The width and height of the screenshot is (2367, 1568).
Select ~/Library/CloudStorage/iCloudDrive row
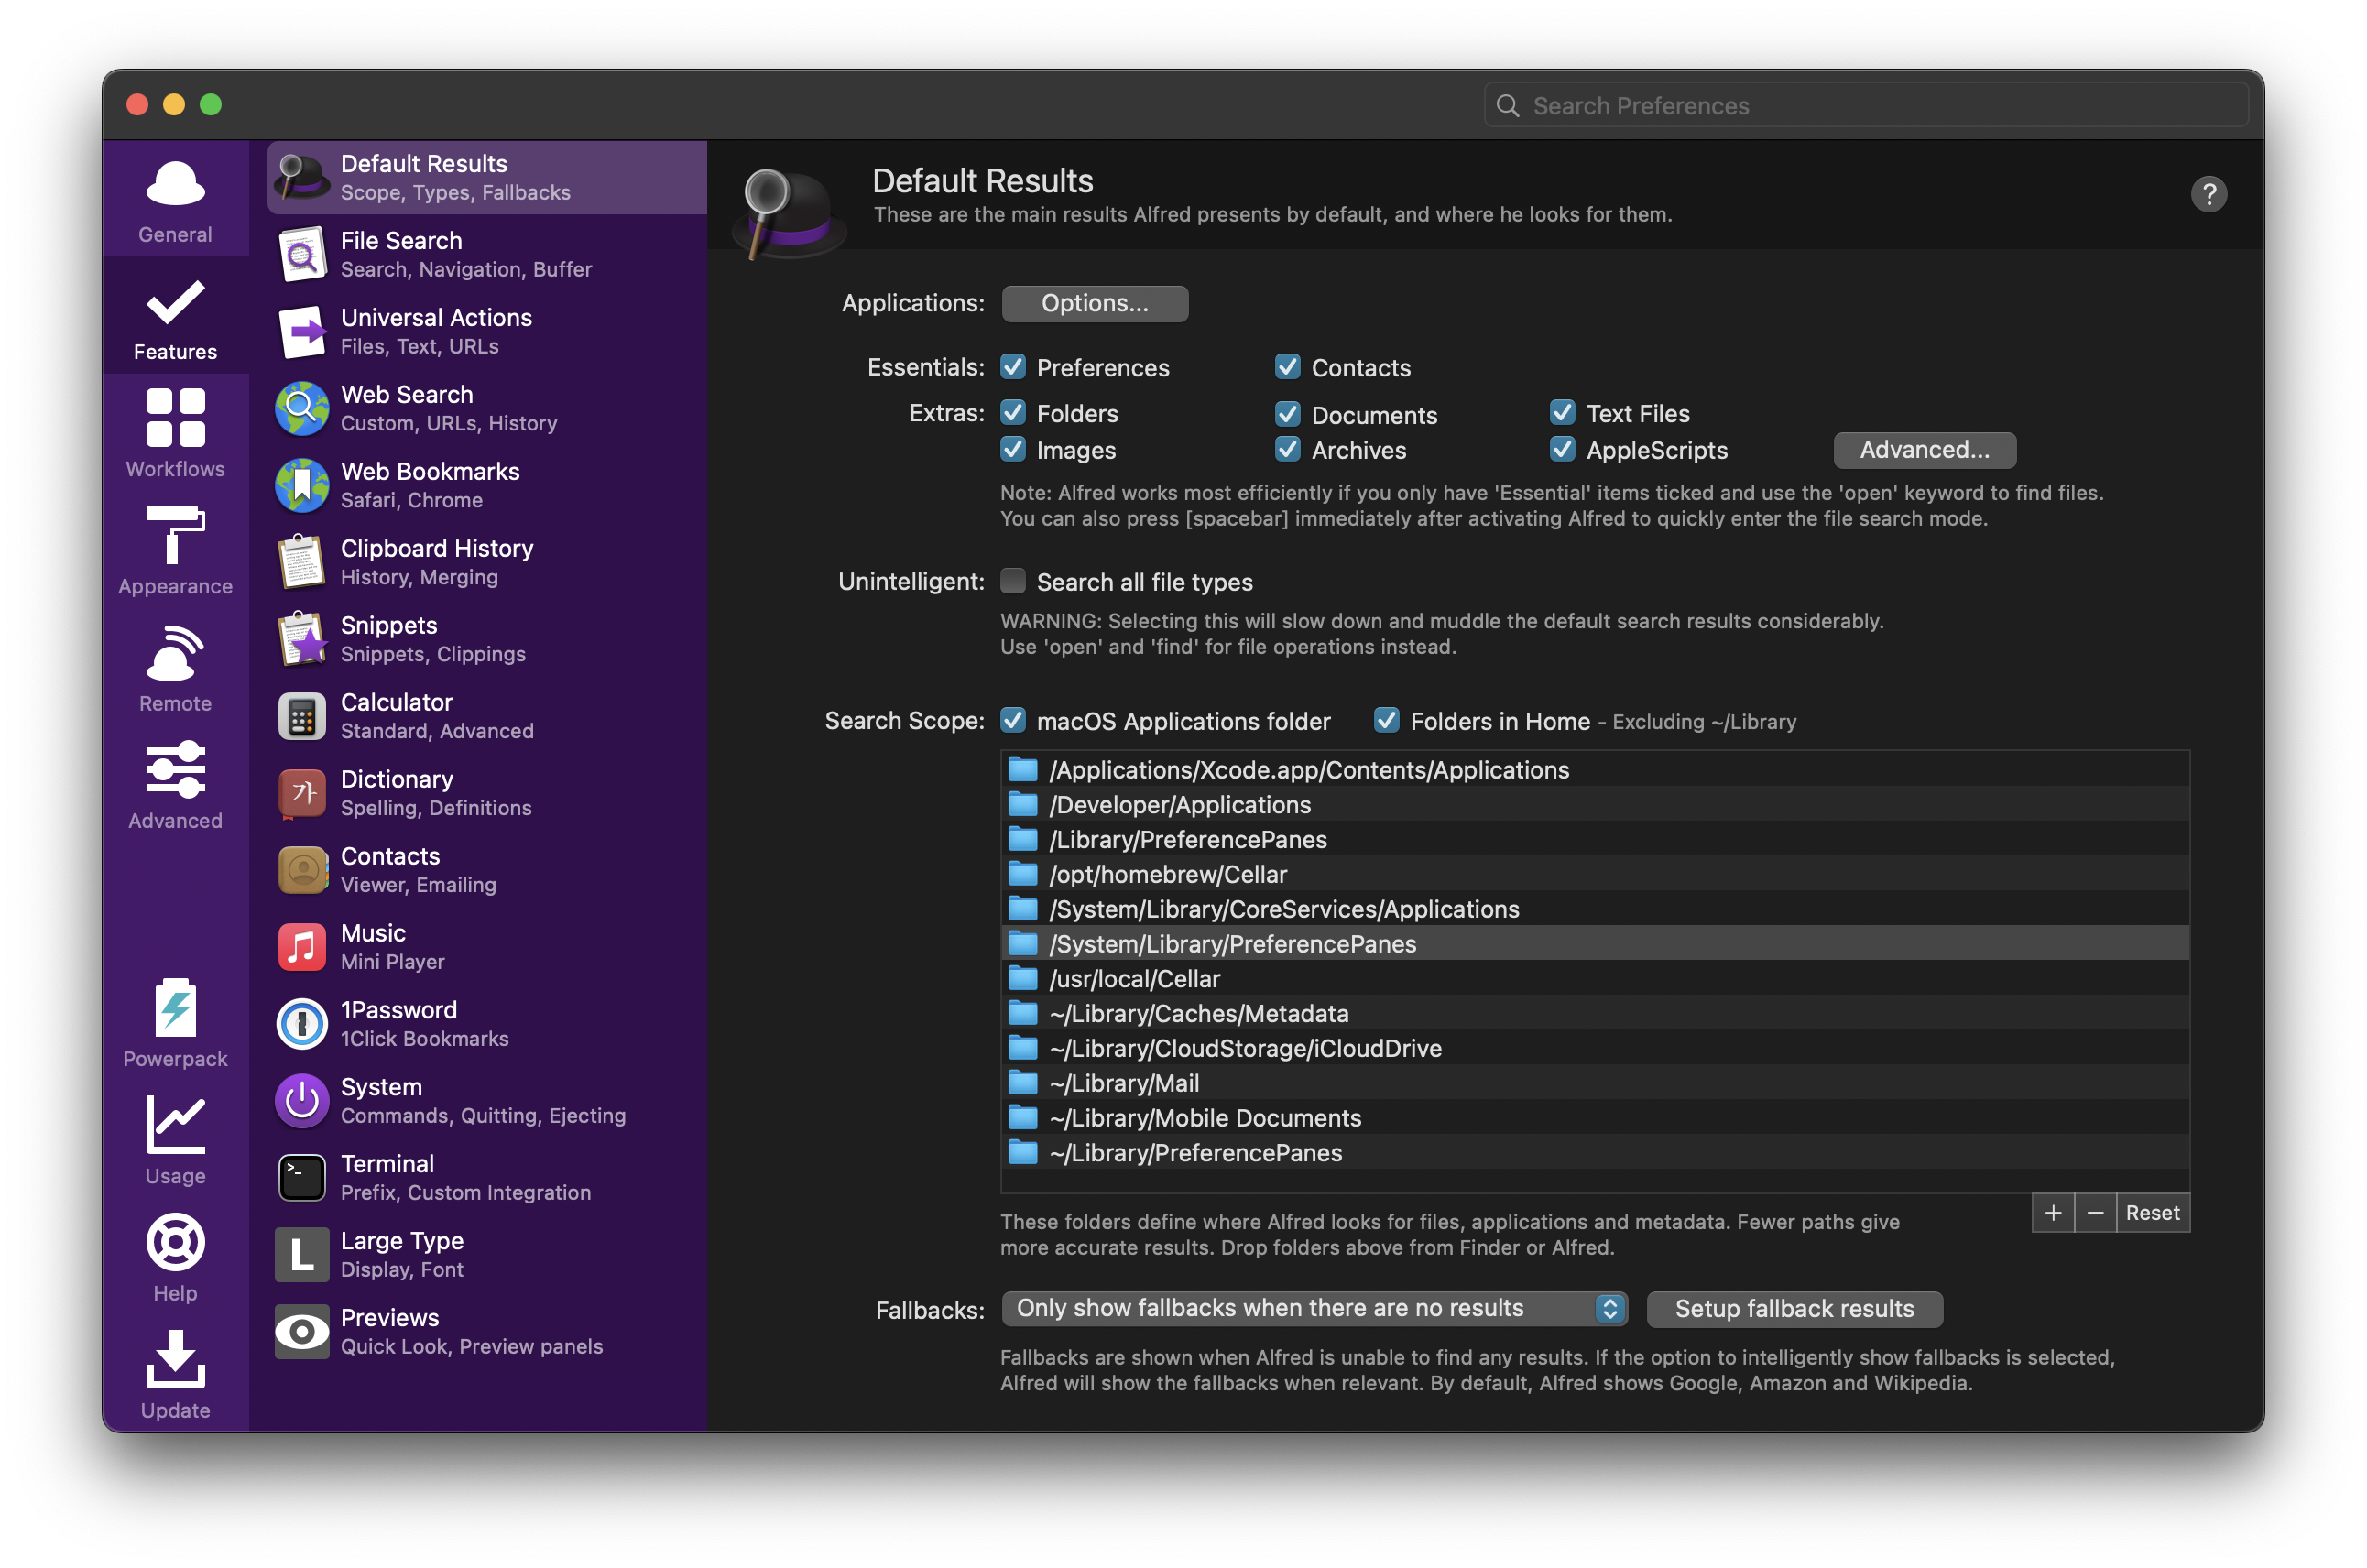1595,1048
